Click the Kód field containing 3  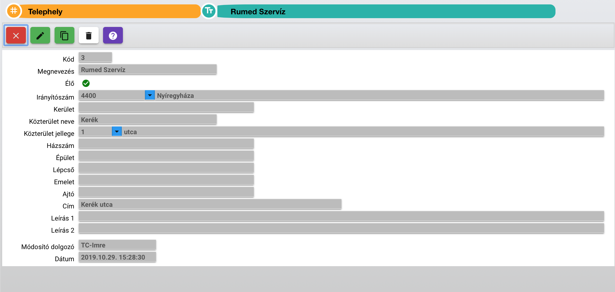click(95, 57)
